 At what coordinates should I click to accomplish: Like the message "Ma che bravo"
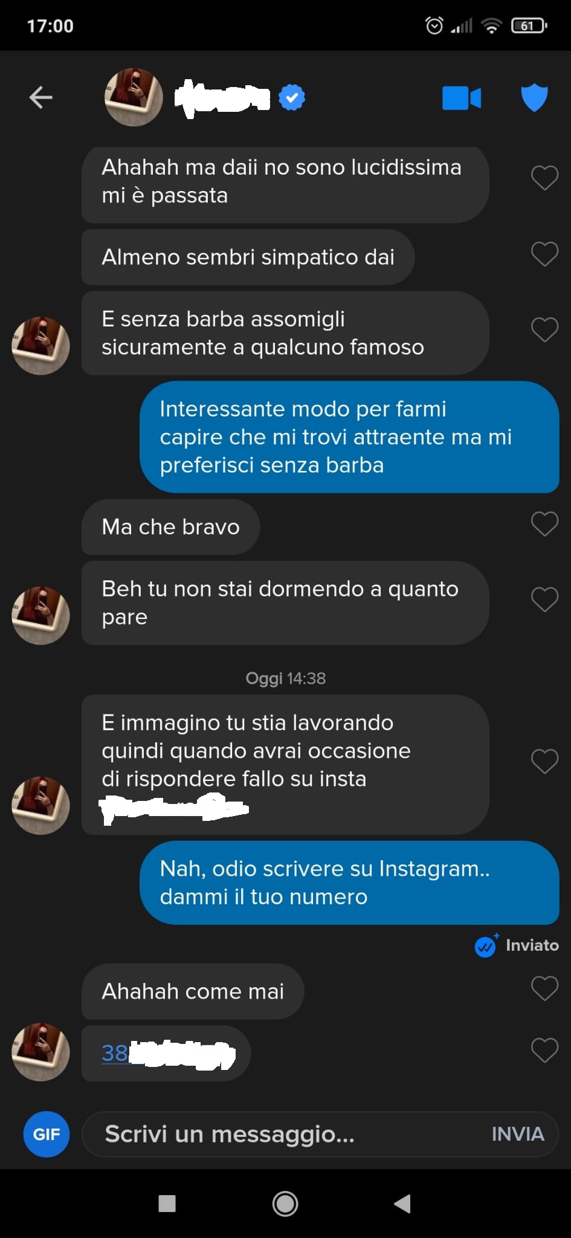click(x=544, y=524)
